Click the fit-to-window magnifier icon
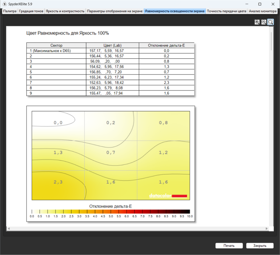Screen dimensions: 280x255 pyautogui.click(x=270, y=22)
